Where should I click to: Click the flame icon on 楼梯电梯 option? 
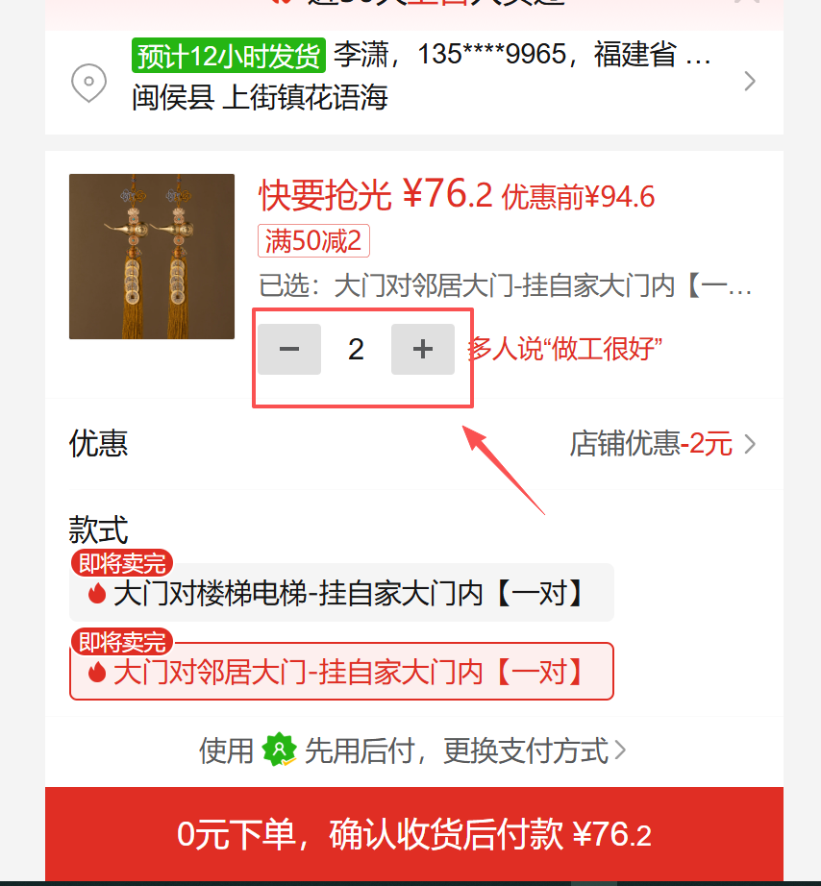[97, 593]
